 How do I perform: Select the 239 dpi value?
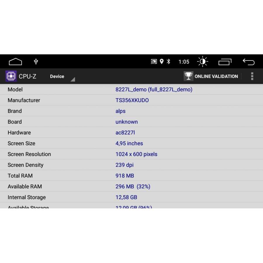tap(124, 165)
